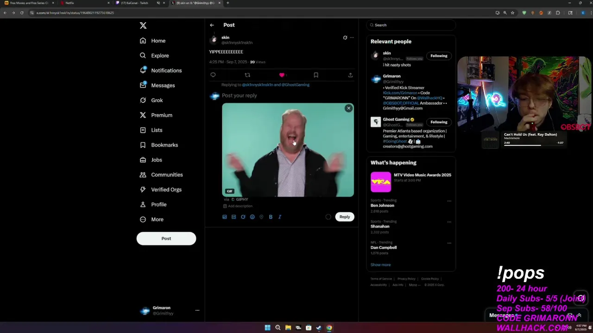Open the Windows Start menu
The image size is (593, 333).
(x=267, y=328)
